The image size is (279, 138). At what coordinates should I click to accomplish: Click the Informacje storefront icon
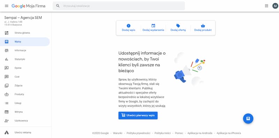[7, 51]
